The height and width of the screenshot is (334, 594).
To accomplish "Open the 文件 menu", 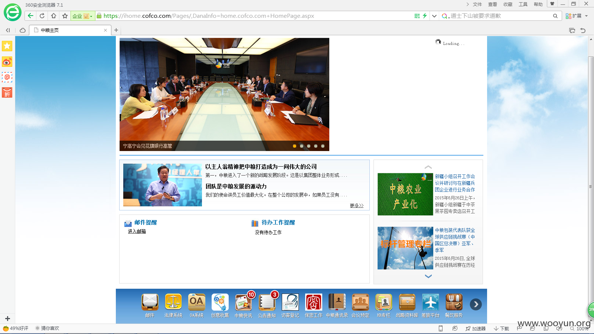I will click(x=477, y=4).
